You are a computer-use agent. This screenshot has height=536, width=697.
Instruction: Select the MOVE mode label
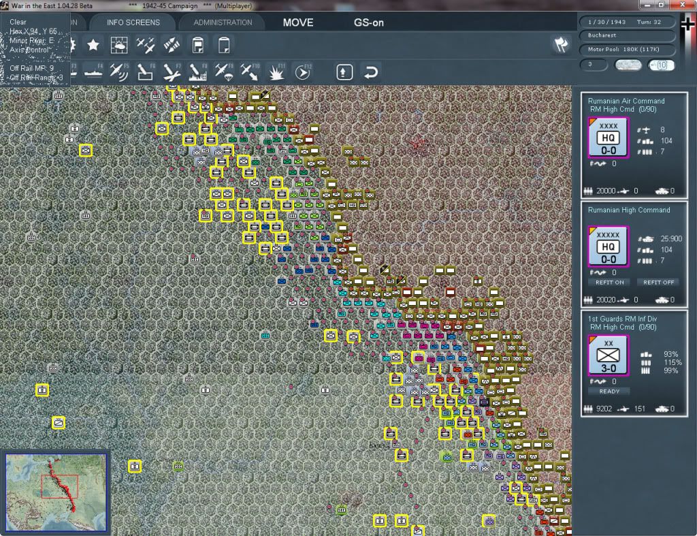[298, 22]
